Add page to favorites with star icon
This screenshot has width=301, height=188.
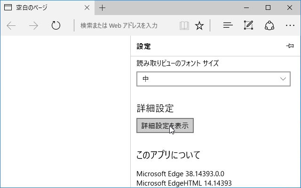199,25
